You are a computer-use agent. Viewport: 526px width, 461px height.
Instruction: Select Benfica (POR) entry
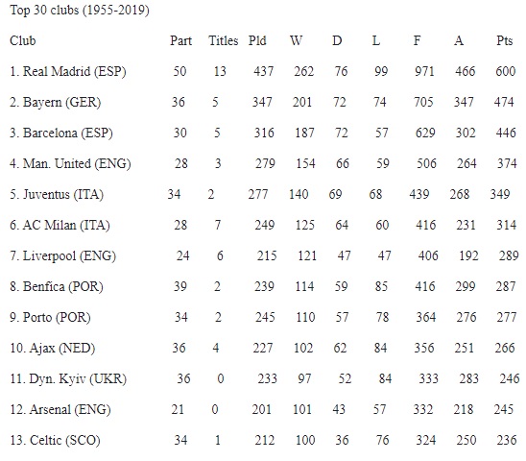[57, 286]
